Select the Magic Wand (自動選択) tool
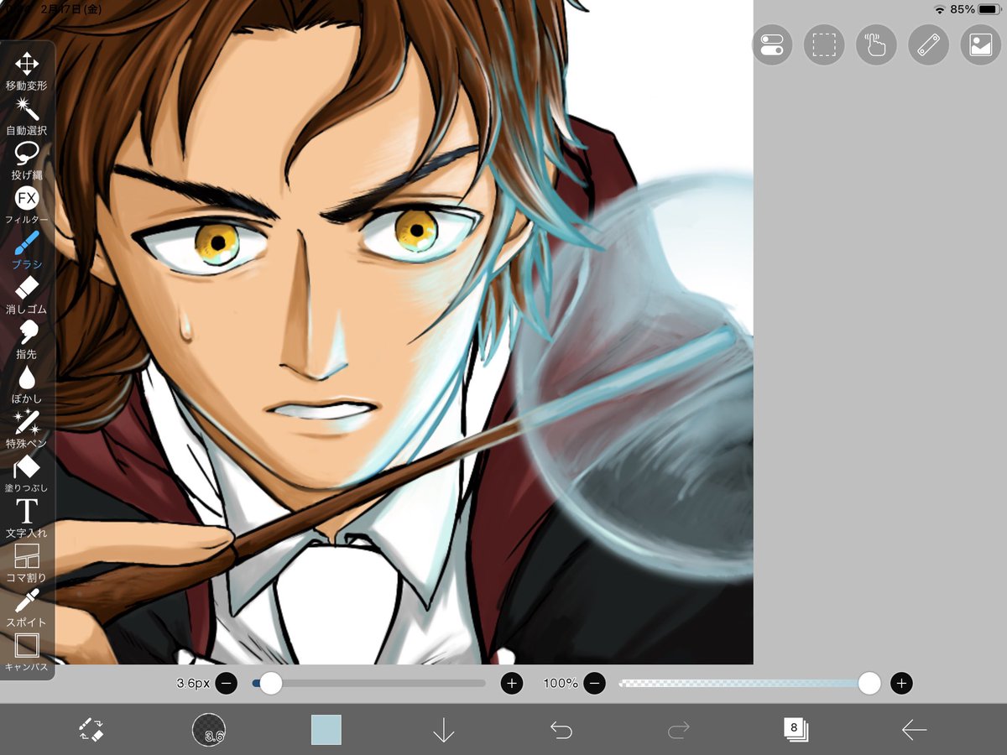 click(x=27, y=116)
